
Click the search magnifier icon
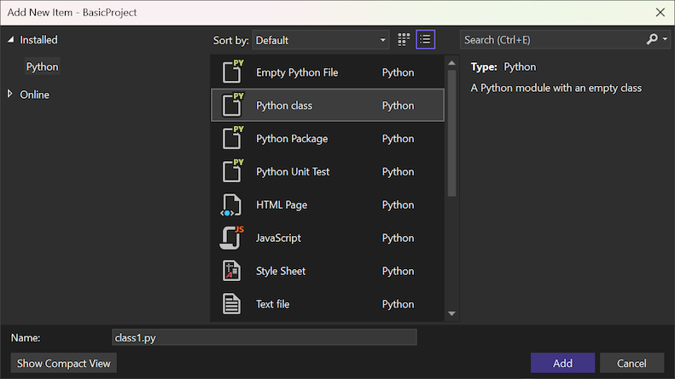653,39
